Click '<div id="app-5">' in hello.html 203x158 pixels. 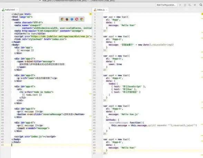click(25, 109)
